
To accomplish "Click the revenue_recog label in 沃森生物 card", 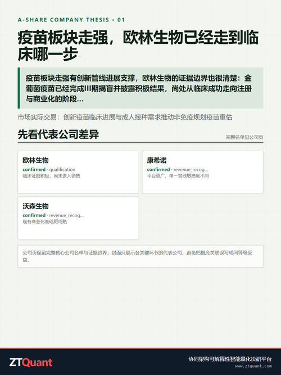I will (x=66, y=215).
